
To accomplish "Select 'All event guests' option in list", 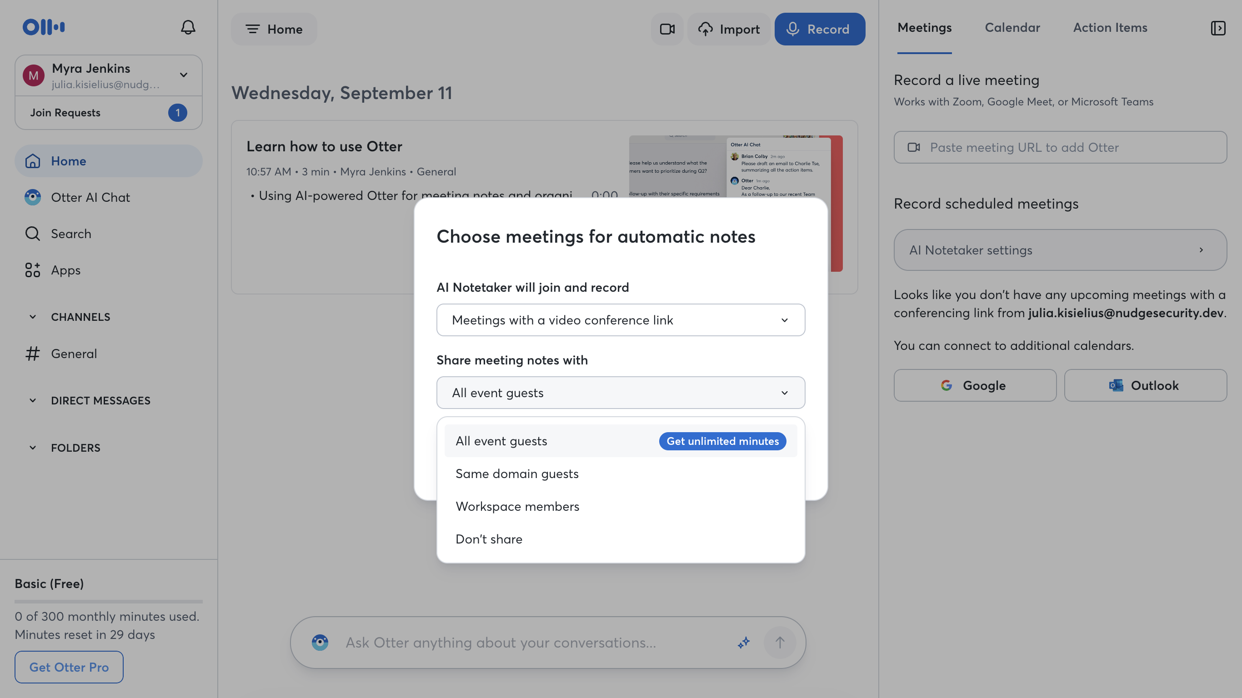I will 621,441.
